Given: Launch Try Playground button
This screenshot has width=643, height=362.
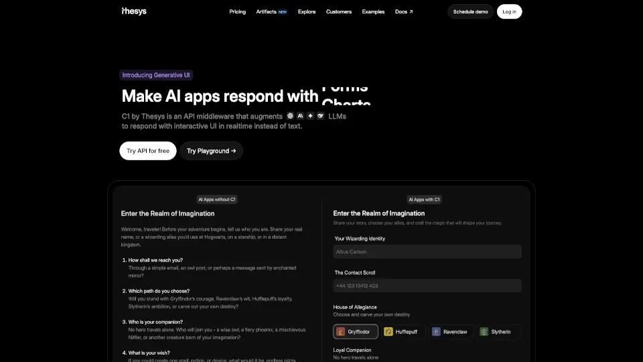Looking at the screenshot, I should [211, 151].
